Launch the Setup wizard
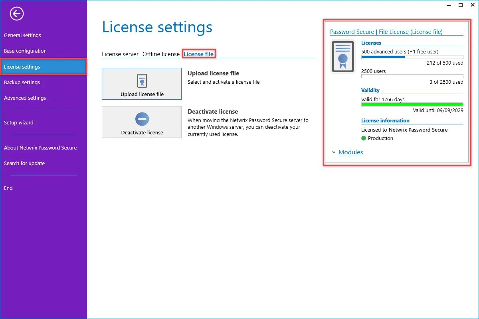This screenshot has width=479, height=319. [x=19, y=123]
